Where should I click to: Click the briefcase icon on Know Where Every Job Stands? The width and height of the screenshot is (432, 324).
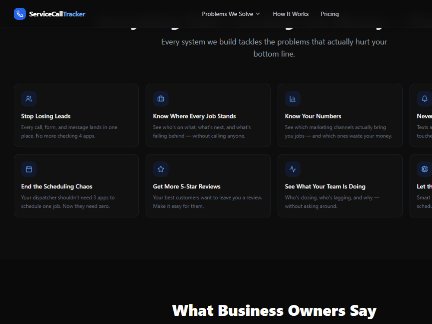click(161, 98)
